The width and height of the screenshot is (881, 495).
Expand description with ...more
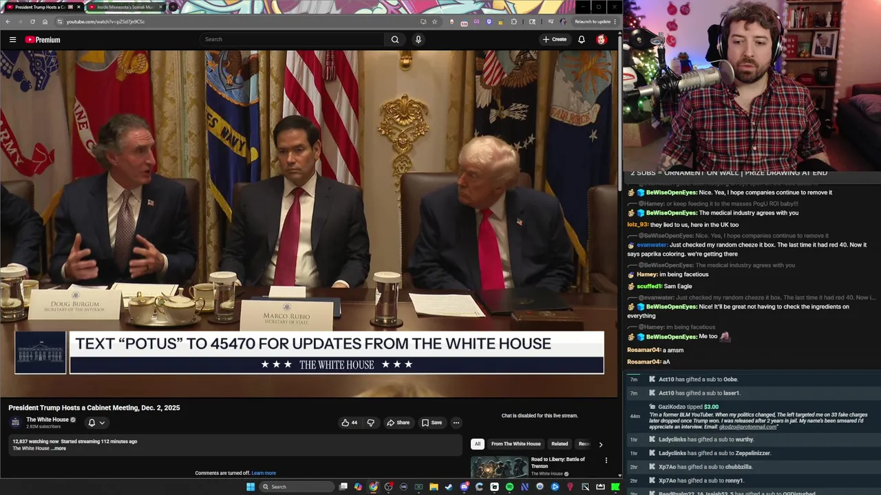60,448
